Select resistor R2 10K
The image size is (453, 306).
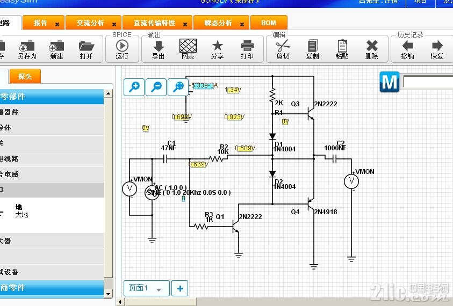[216, 159]
